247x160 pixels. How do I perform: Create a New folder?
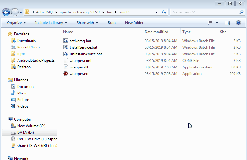click(x=134, y=23)
